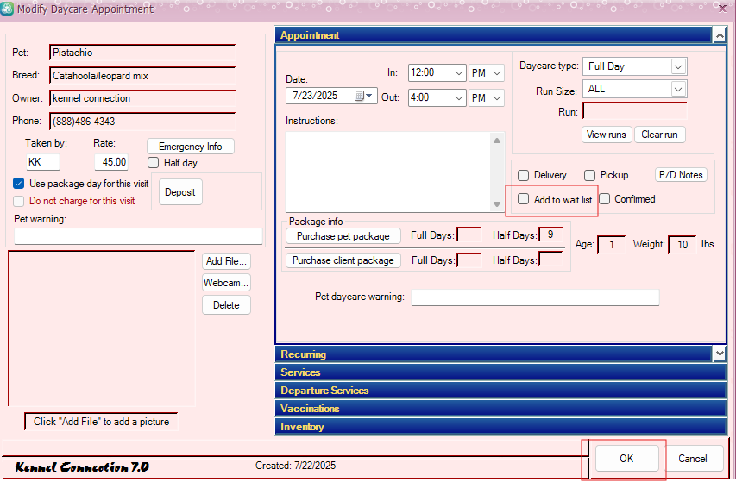Click OK to save the appointment
Viewport: 736px width, 482px height.
tap(626, 459)
